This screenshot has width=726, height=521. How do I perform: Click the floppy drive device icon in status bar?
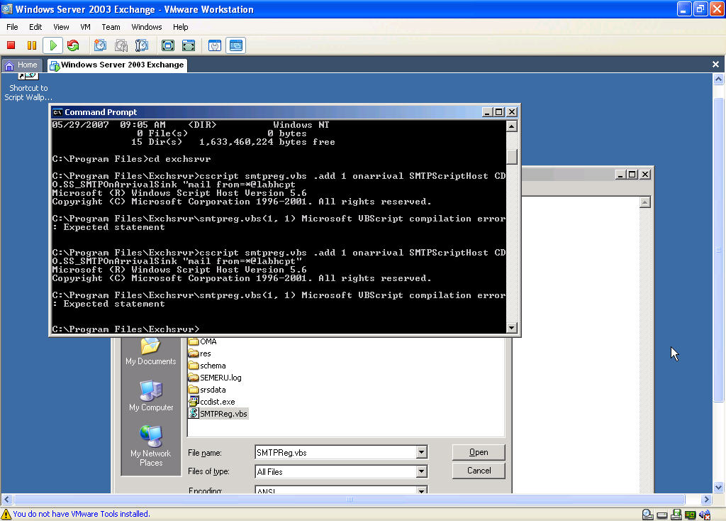pos(676,514)
